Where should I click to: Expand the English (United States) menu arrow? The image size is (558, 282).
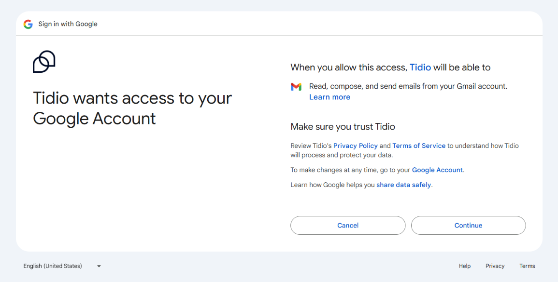(99, 266)
